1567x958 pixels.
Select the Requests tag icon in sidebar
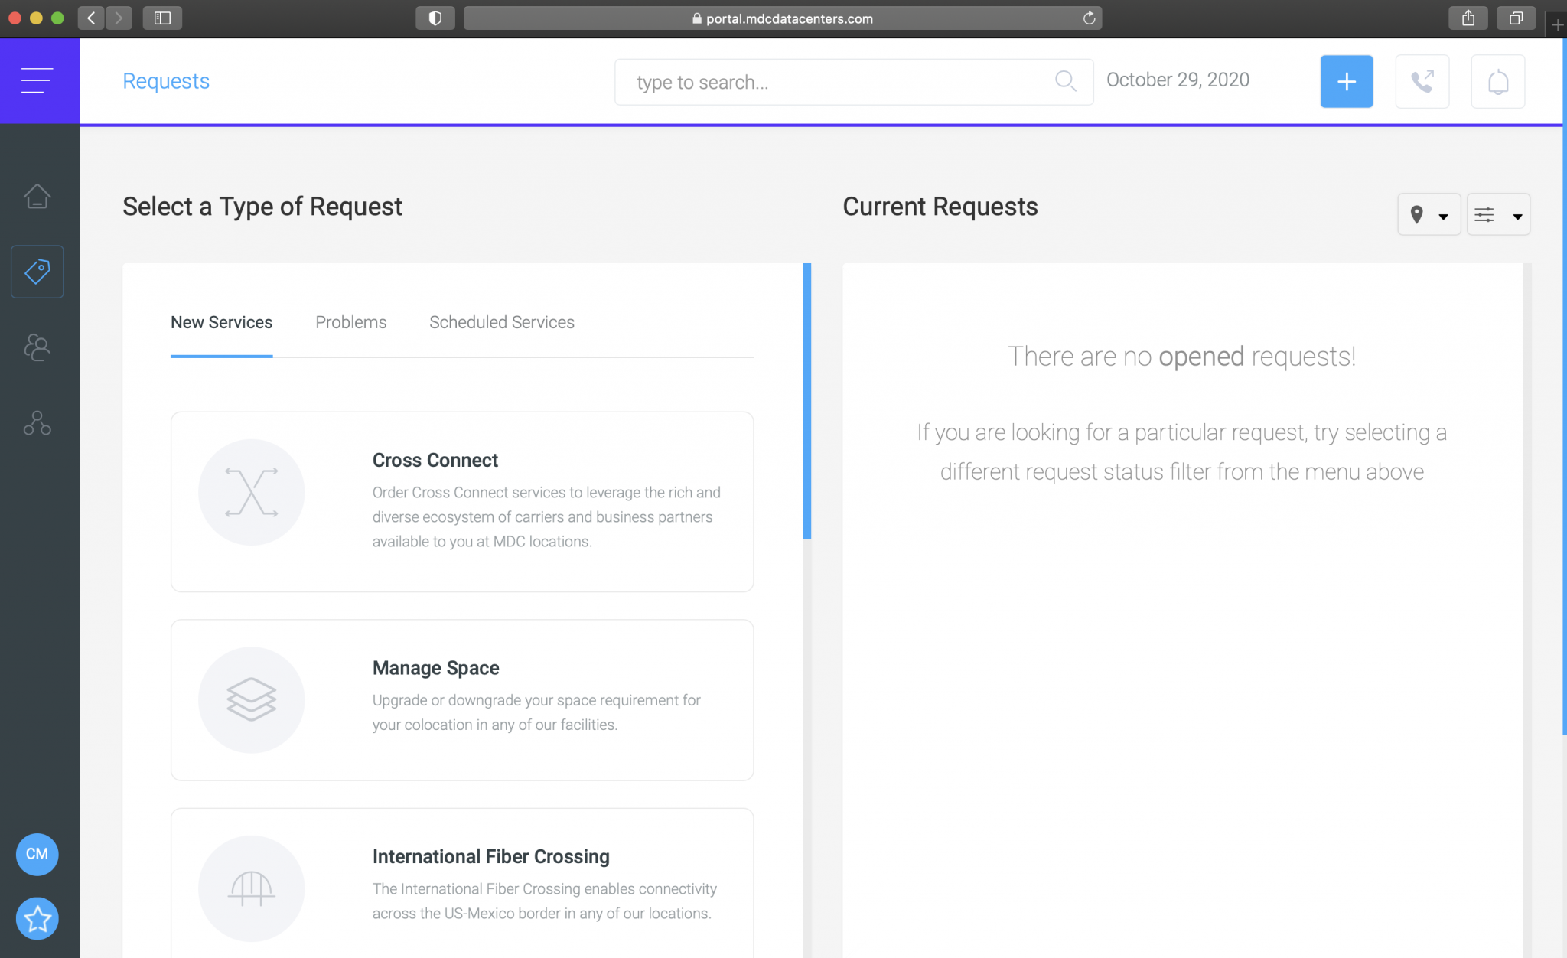pos(37,272)
